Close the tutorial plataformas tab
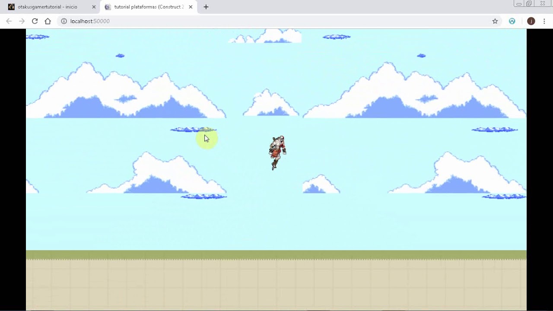Image resolution: width=553 pixels, height=311 pixels. (191, 7)
